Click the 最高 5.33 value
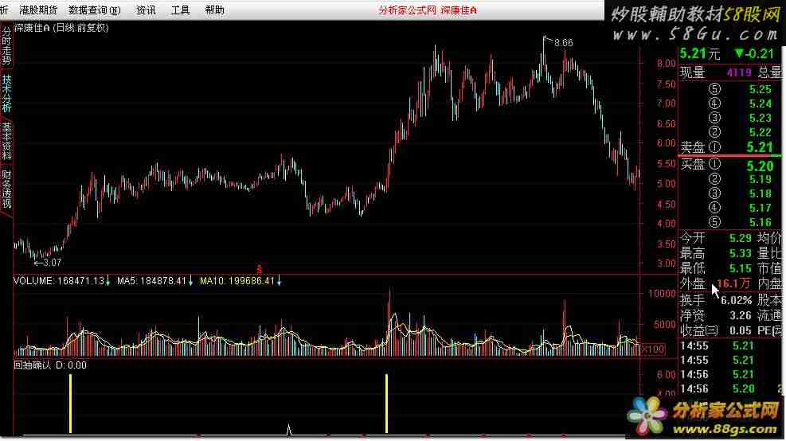Screen dimensions: 786x441 pyautogui.click(x=741, y=254)
